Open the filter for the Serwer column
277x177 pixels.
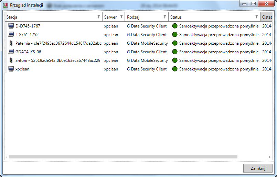[121, 16]
